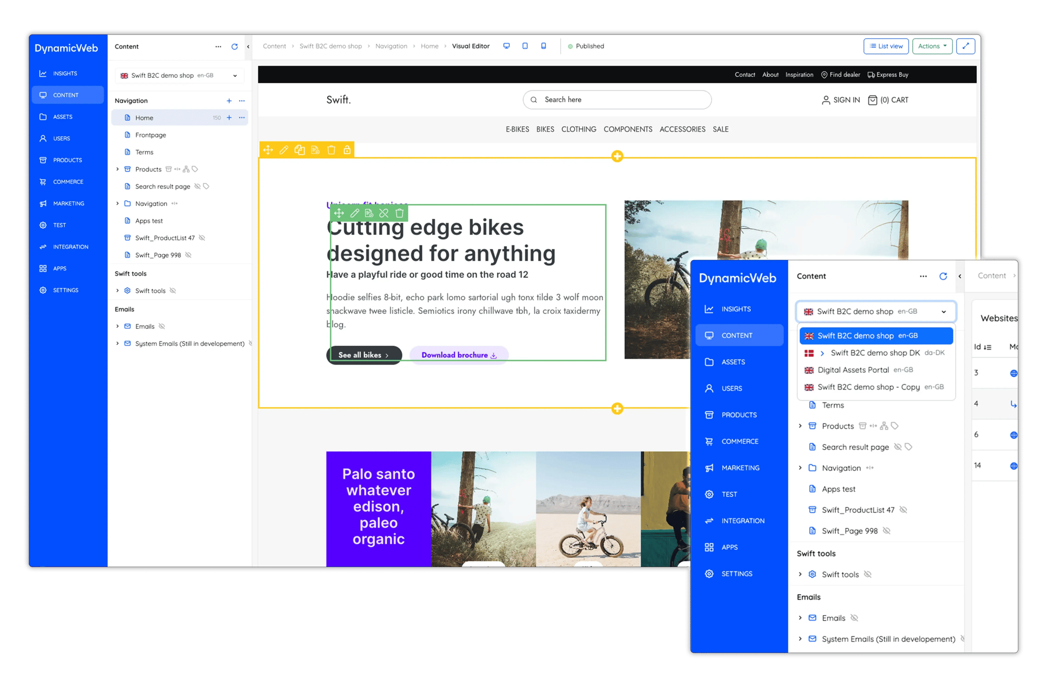This screenshot has height=696, width=1045.
Task: Click the Search here input field
Action: coord(617,100)
